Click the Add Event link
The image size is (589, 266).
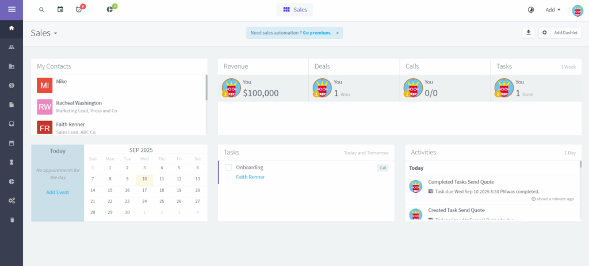click(58, 192)
